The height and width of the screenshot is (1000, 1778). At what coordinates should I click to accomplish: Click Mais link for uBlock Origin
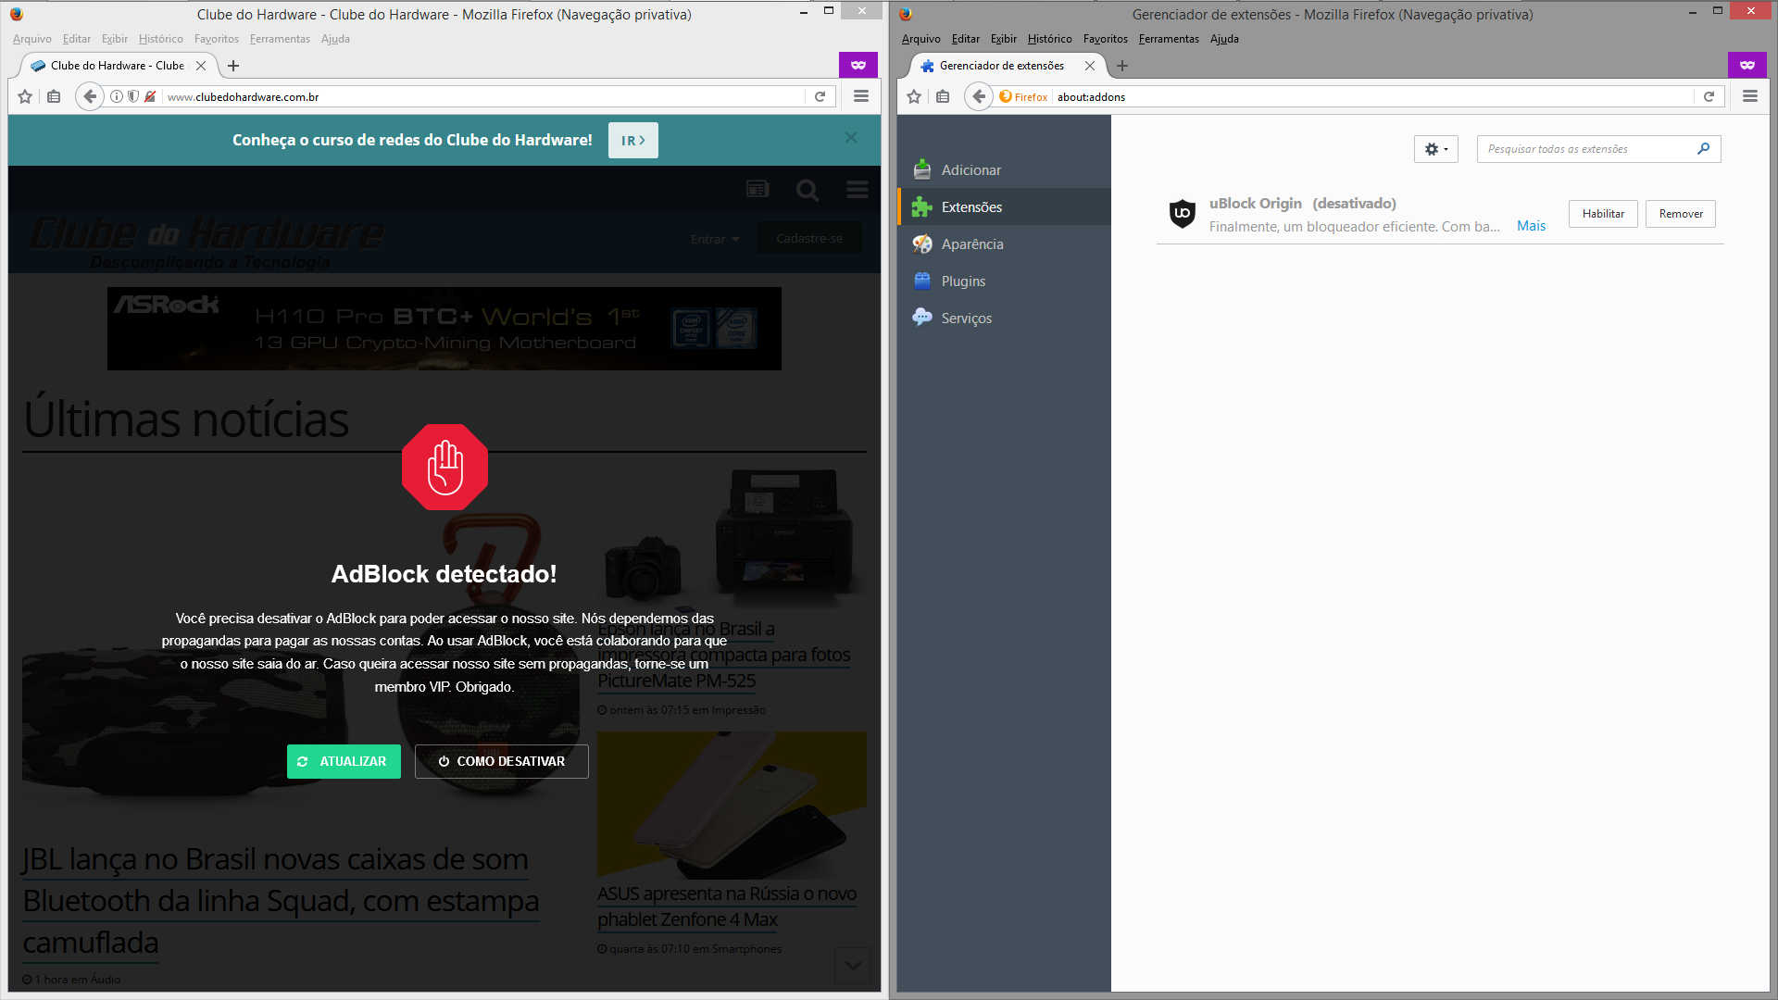(1531, 226)
